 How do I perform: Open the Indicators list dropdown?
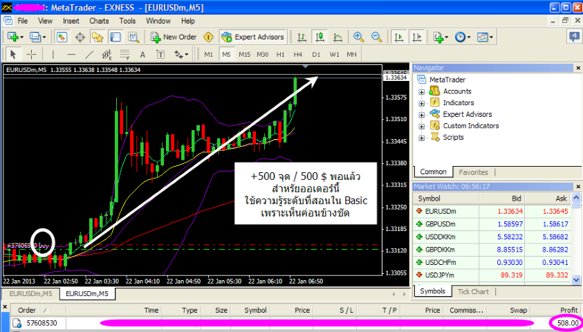pos(441,37)
